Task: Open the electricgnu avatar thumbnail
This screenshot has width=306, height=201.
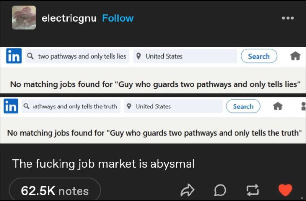Action: tap(24, 18)
